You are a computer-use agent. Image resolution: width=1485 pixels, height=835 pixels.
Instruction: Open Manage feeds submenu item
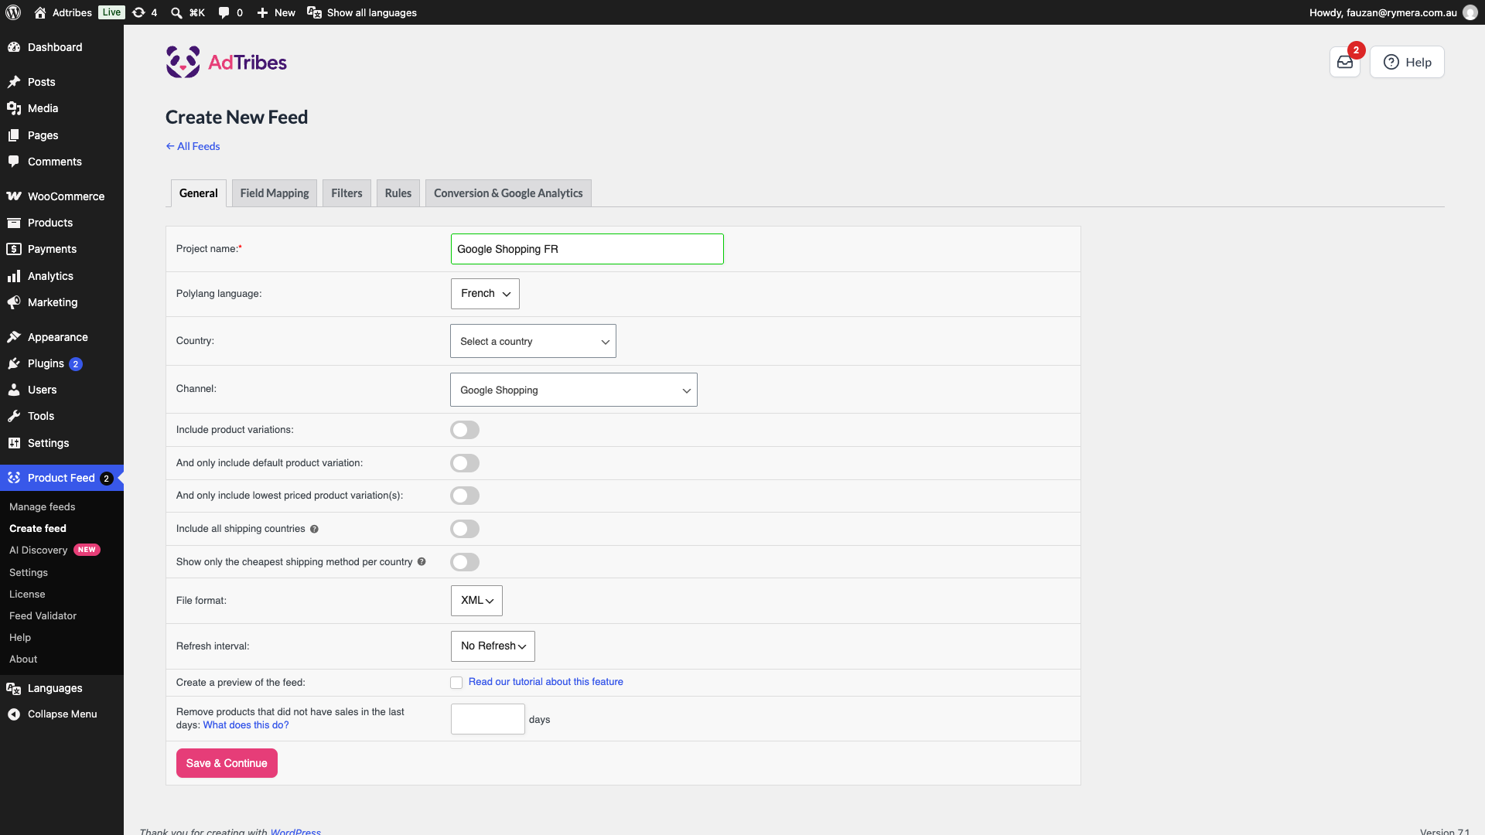point(43,507)
